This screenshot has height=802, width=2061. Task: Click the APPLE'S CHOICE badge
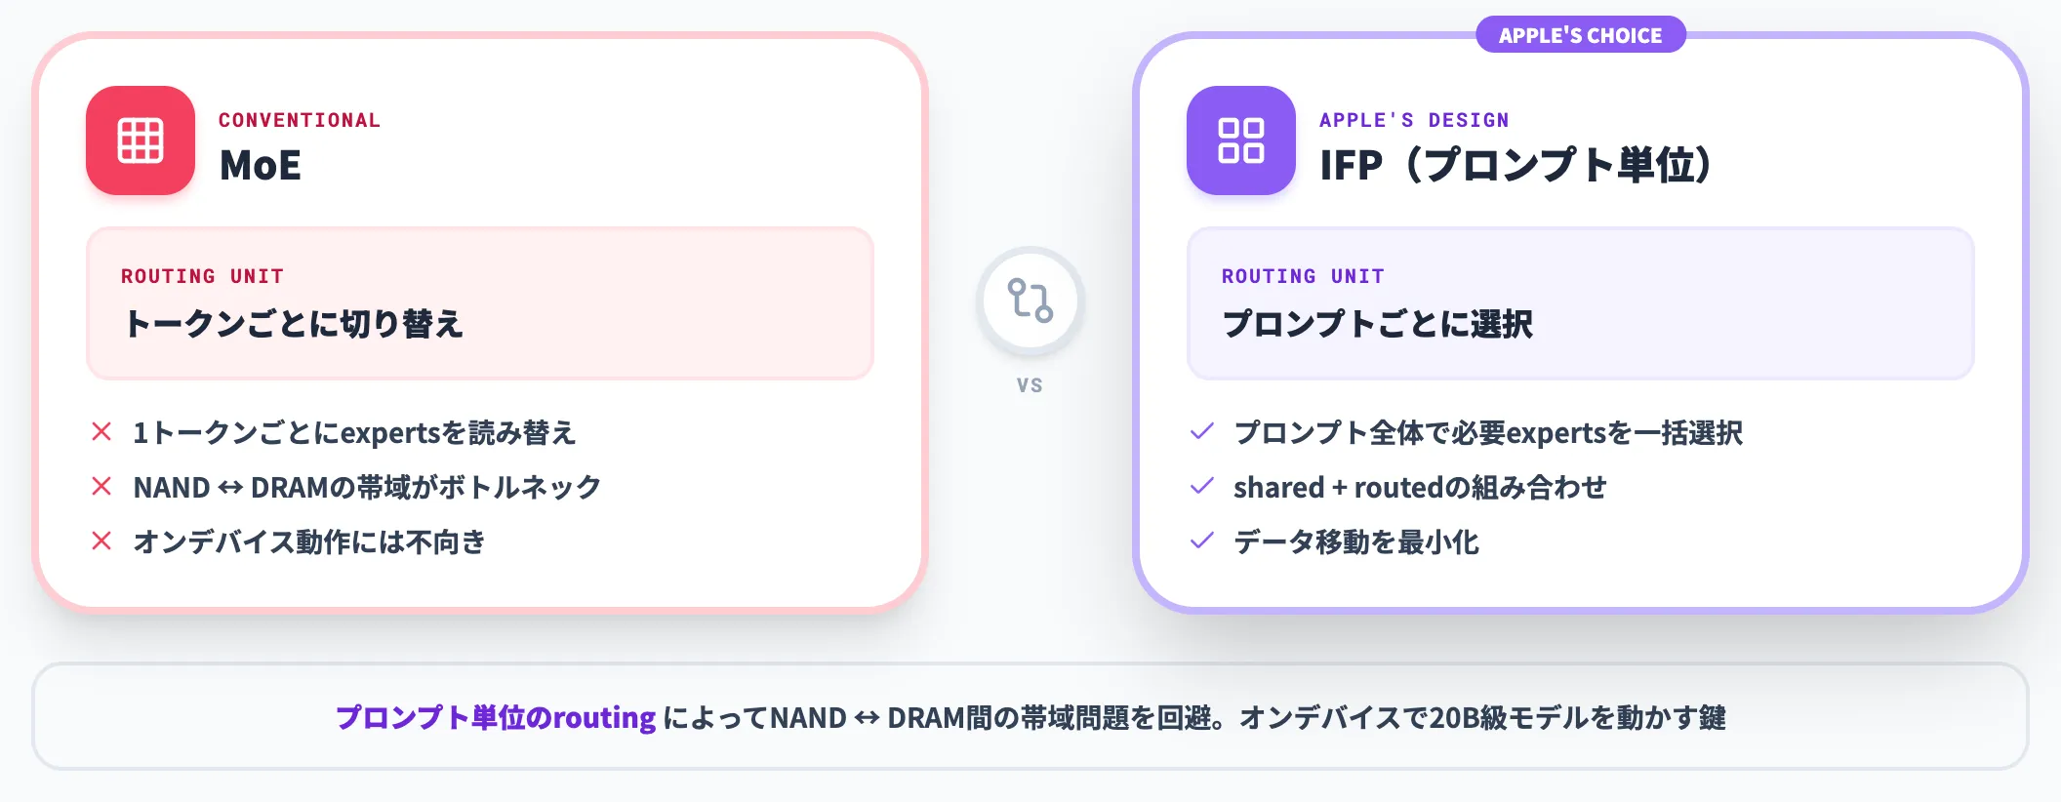1581,35
